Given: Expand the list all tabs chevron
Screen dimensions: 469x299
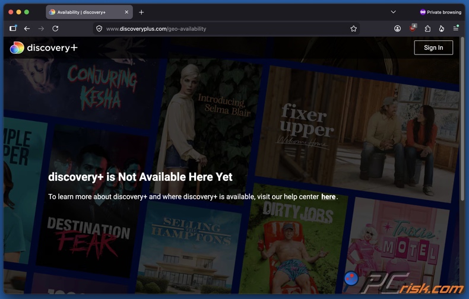Looking at the screenshot, I should [394, 12].
